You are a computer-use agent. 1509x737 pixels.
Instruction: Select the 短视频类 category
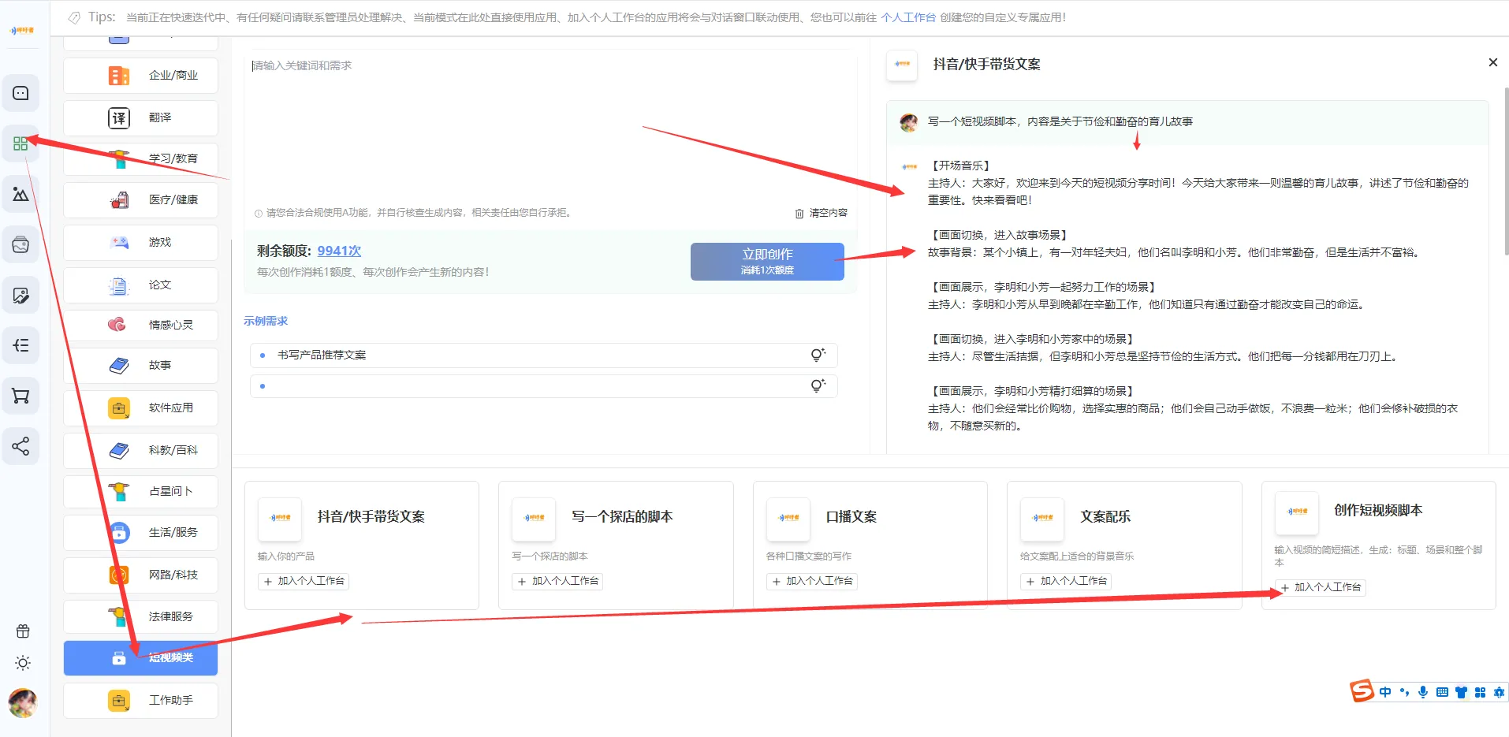coord(141,657)
